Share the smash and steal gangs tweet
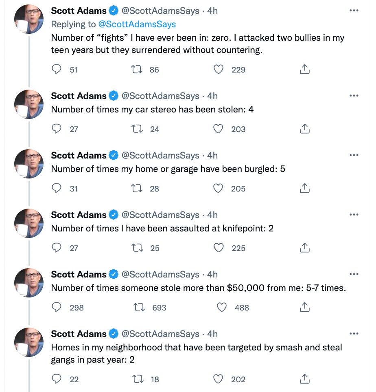The image size is (376, 392). click(x=304, y=379)
